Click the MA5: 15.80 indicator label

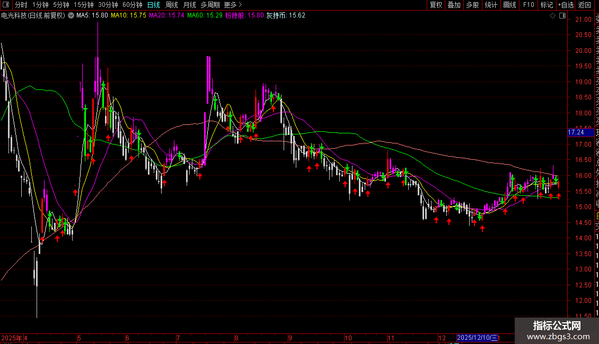coord(92,16)
